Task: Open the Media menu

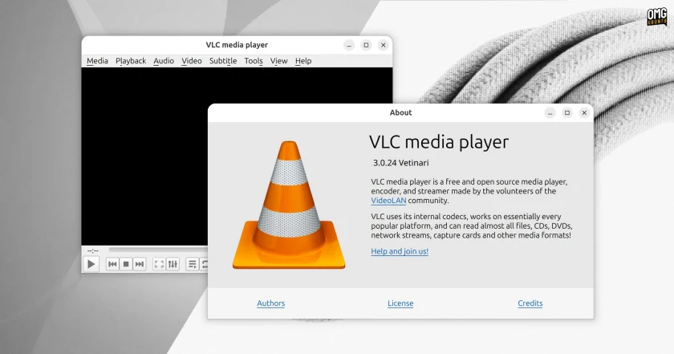Action: pyautogui.click(x=97, y=61)
